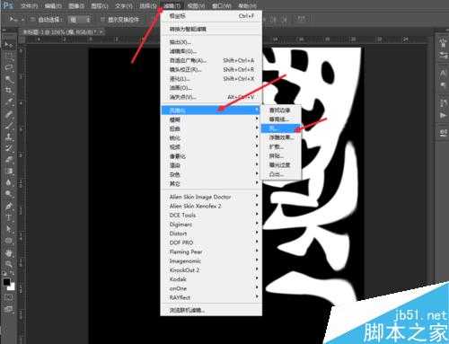This screenshot has width=449, height=344.
Task: Change screen mode icon in toolbox
Action: [x=9, y=309]
